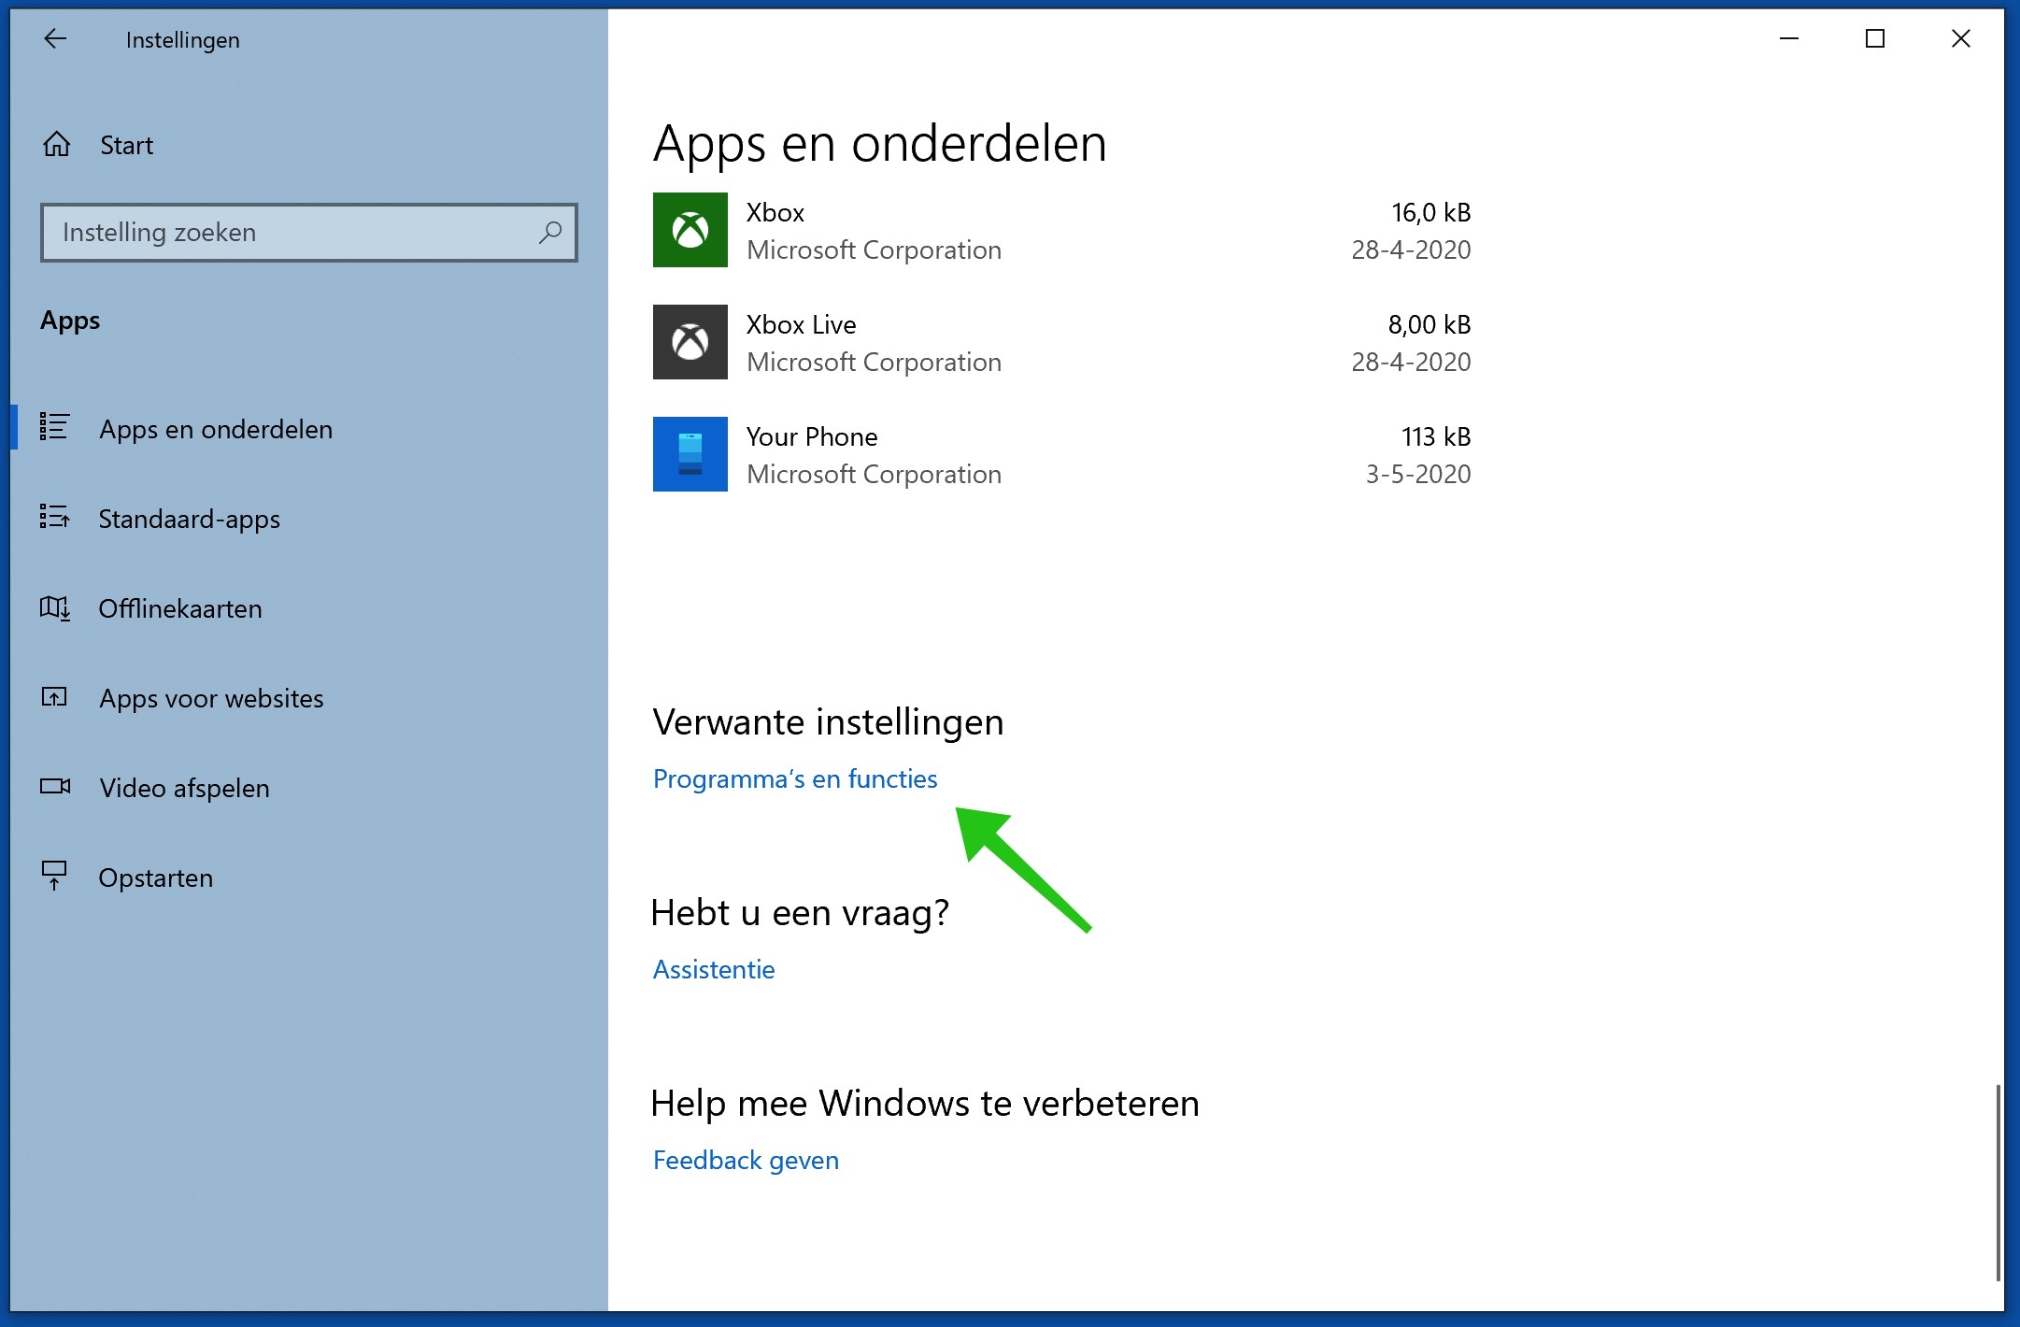Open Programma's en functies link
2020x1327 pixels.
pyautogui.click(x=795, y=778)
